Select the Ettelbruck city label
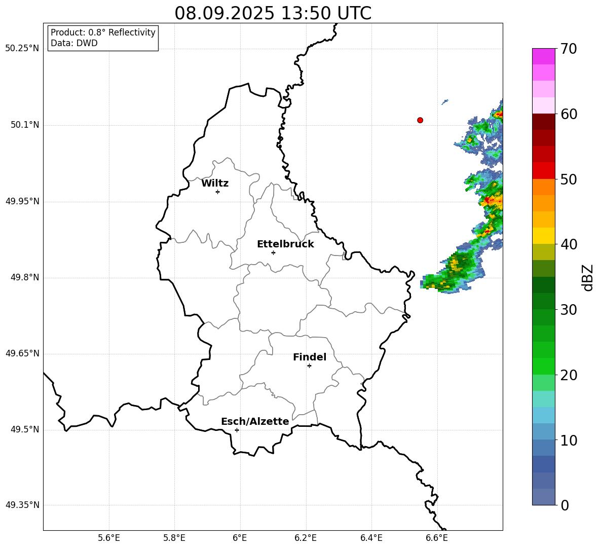This screenshot has height=548, width=600. pos(285,244)
